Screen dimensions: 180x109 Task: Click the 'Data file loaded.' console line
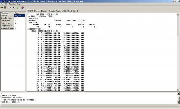(x=10, y=102)
